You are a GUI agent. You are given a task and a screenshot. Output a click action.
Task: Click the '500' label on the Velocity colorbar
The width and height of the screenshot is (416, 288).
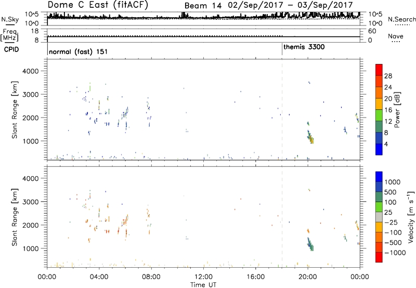[391, 192]
